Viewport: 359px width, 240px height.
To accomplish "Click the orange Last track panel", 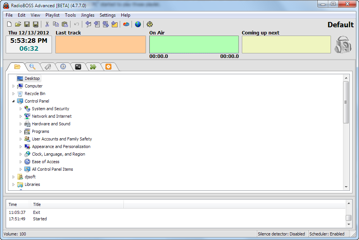I will (100, 44).
